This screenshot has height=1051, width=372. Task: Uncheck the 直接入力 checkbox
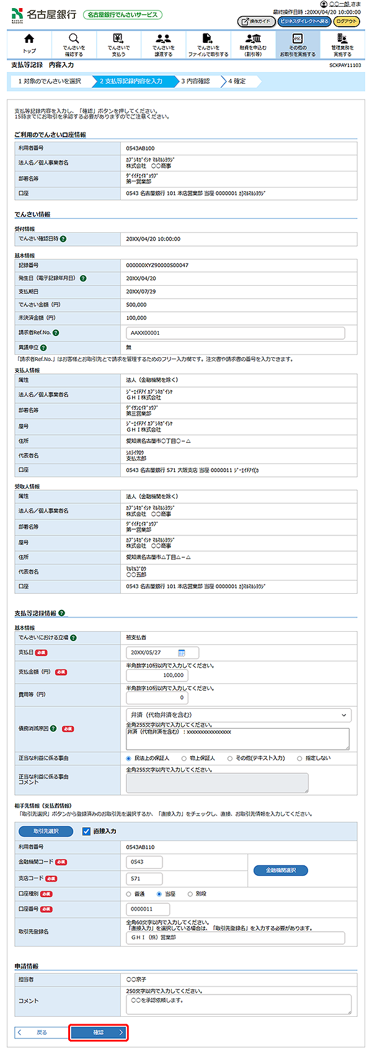point(87,831)
